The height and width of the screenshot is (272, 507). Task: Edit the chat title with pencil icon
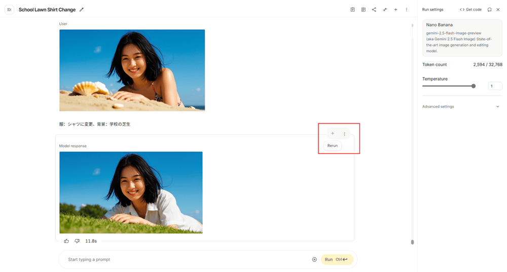(82, 10)
